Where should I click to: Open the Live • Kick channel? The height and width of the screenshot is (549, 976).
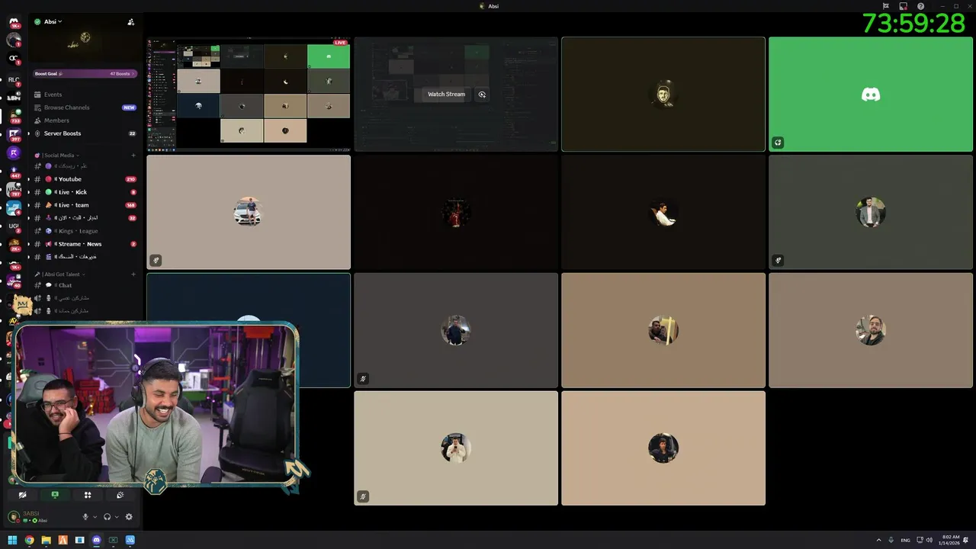click(x=85, y=192)
